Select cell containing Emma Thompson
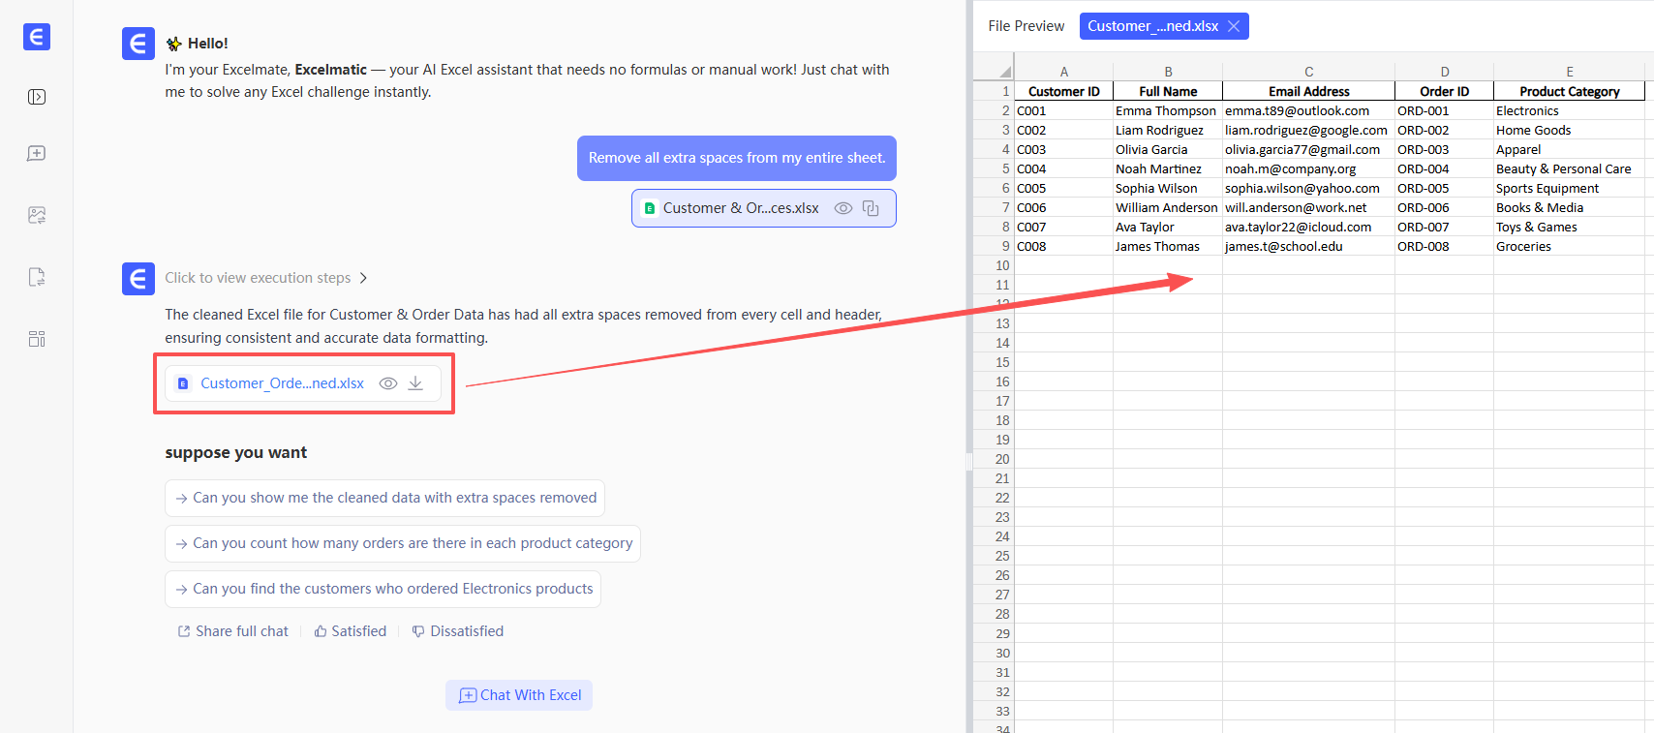The width and height of the screenshot is (1654, 733). pos(1166,111)
